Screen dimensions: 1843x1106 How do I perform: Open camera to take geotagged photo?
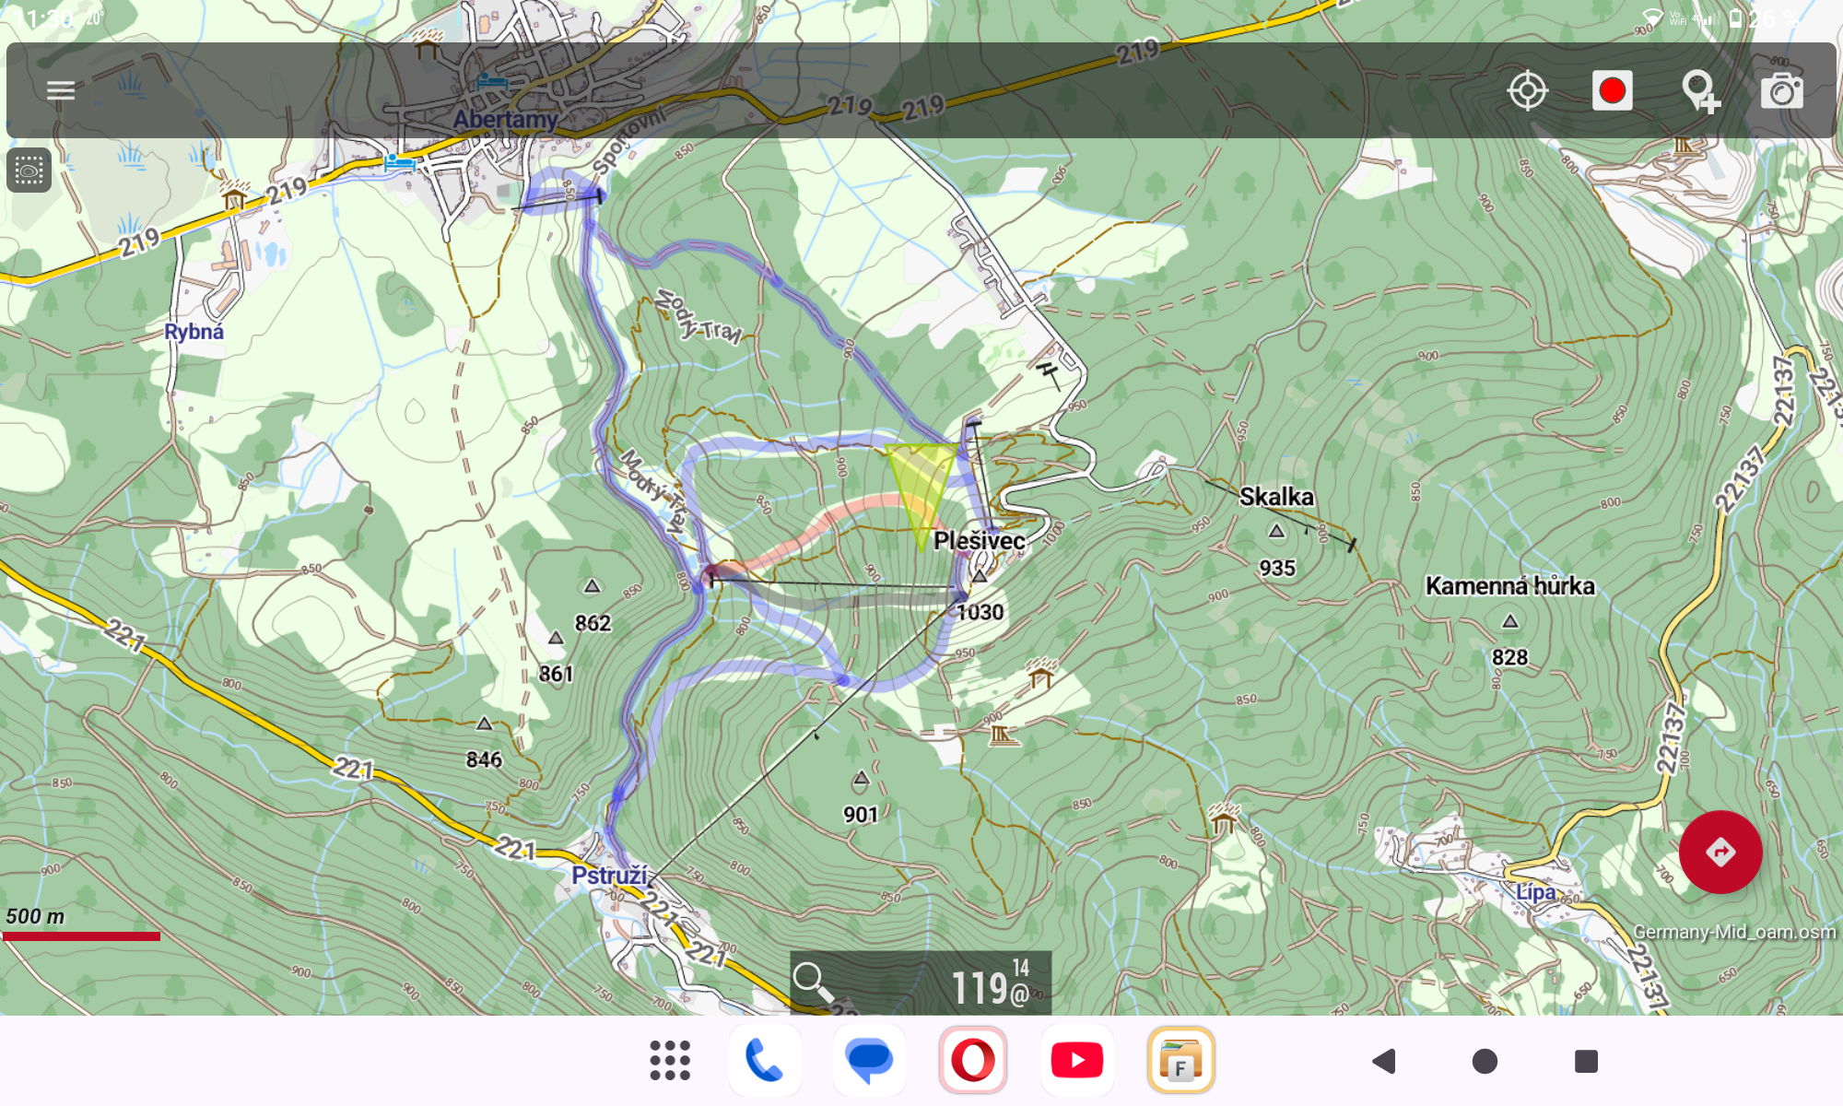1781,91
